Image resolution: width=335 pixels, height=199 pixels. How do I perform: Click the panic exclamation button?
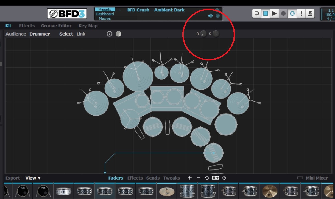(x=301, y=13)
